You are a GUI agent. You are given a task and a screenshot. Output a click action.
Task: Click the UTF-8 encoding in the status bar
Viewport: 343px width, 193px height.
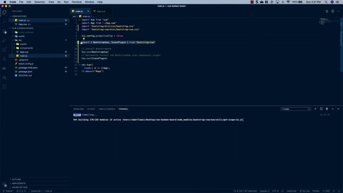[275, 191]
